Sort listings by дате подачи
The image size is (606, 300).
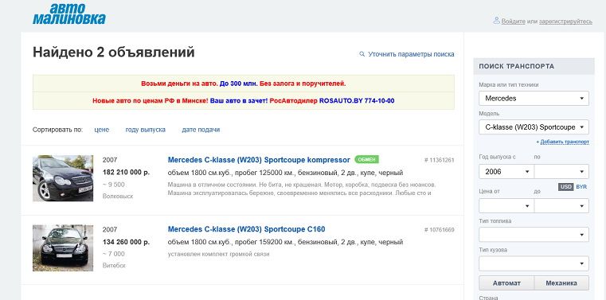pyautogui.click(x=201, y=130)
